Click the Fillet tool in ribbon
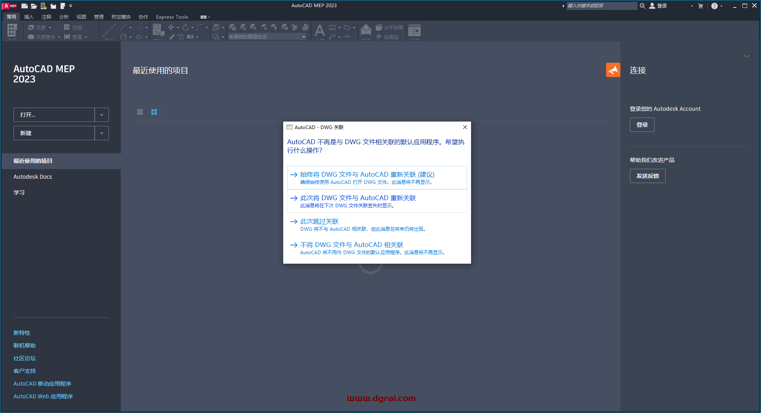This screenshot has width=761, height=413. coord(200,27)
